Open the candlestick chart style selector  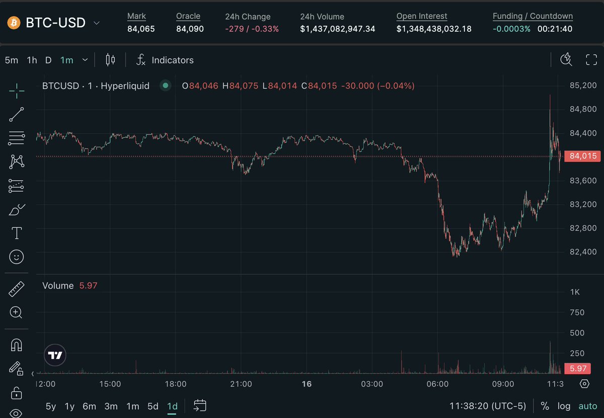110,60
